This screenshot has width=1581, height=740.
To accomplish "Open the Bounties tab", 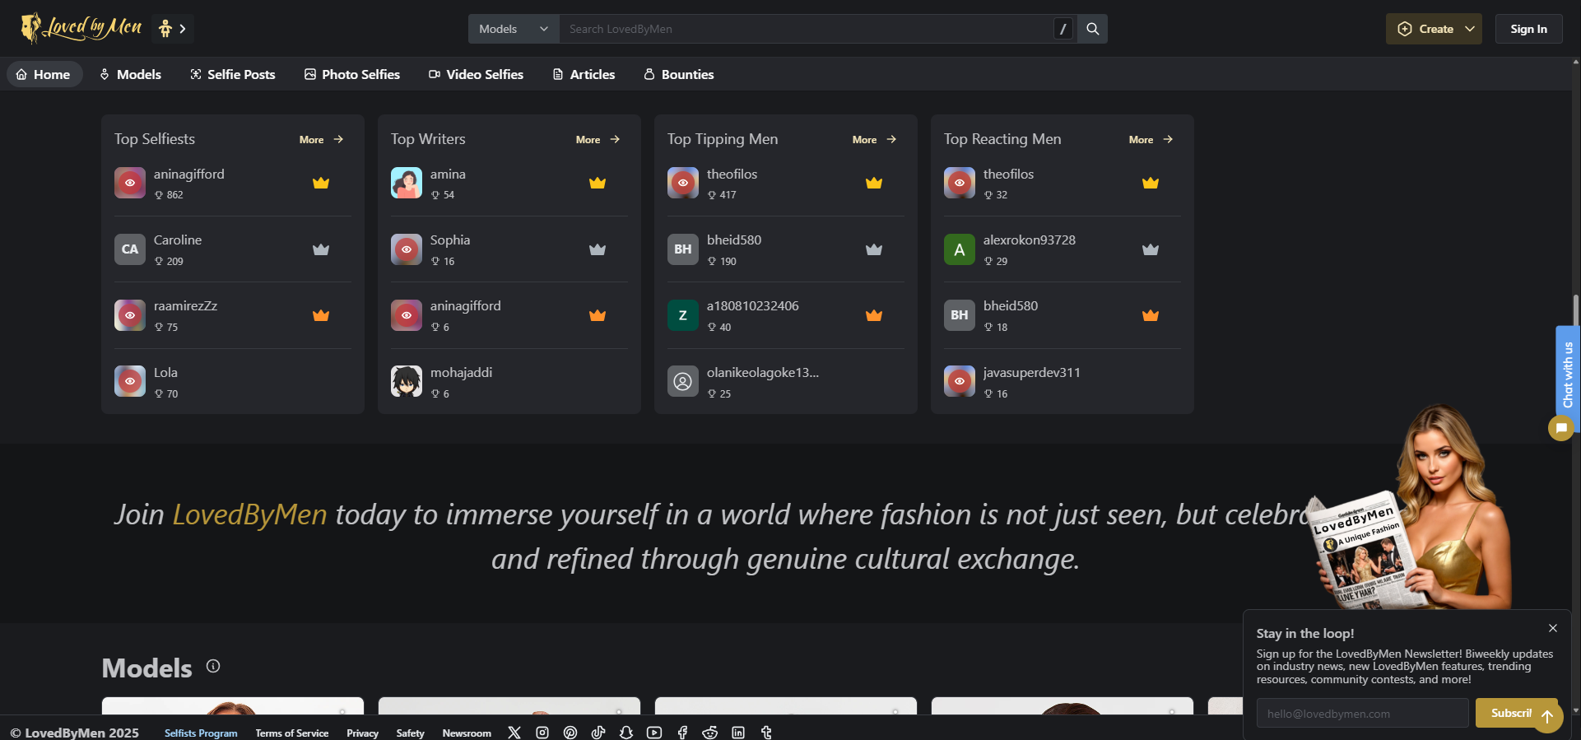I will 679,74.
